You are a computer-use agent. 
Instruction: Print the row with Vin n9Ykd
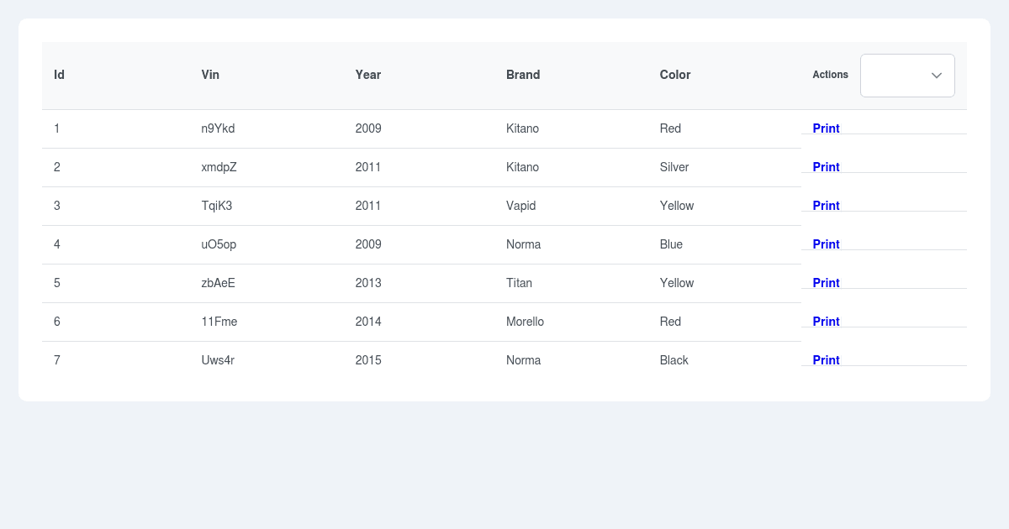click(826, 128)
